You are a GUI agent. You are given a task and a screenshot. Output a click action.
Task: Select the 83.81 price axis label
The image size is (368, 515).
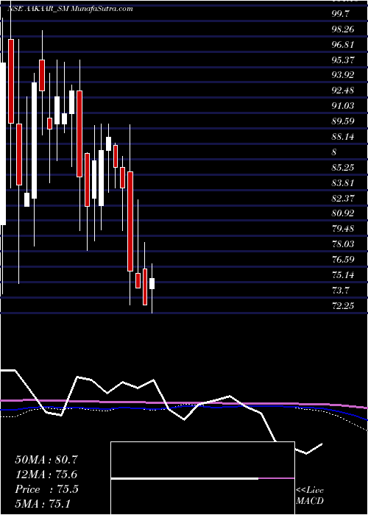coord(343,182)
